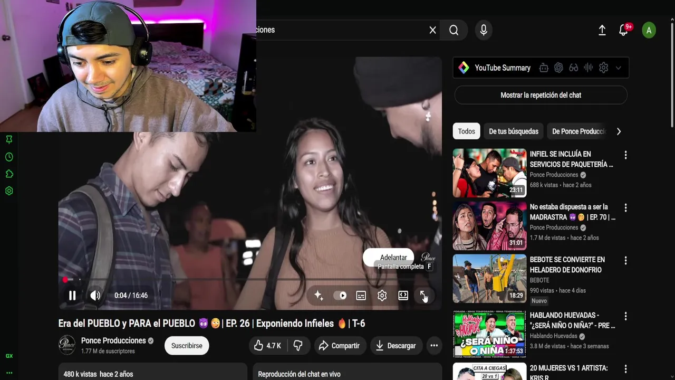Image resolution: width=675 pixels, height=380 pixels.
Task: Click Mostrar la repetición del chat
Action: point(541,95)
